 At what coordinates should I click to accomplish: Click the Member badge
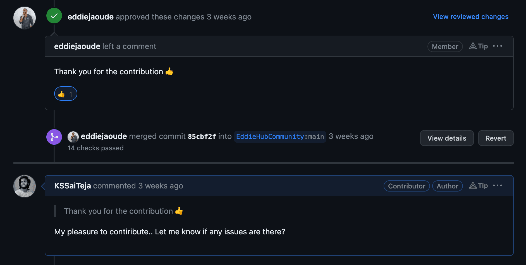445,46
